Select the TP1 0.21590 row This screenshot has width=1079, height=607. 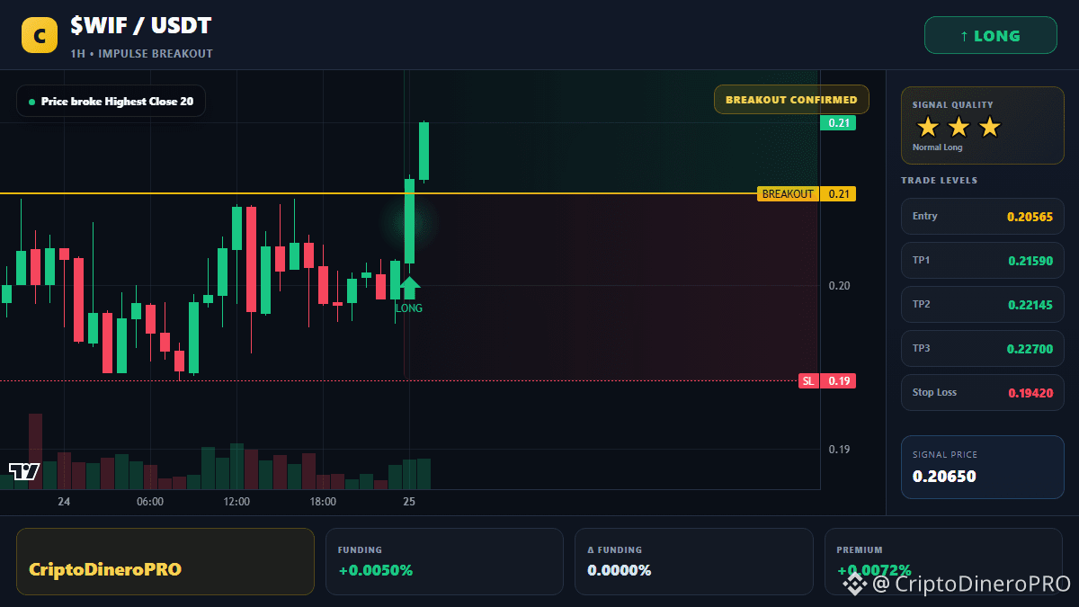(x=983, y=260)
